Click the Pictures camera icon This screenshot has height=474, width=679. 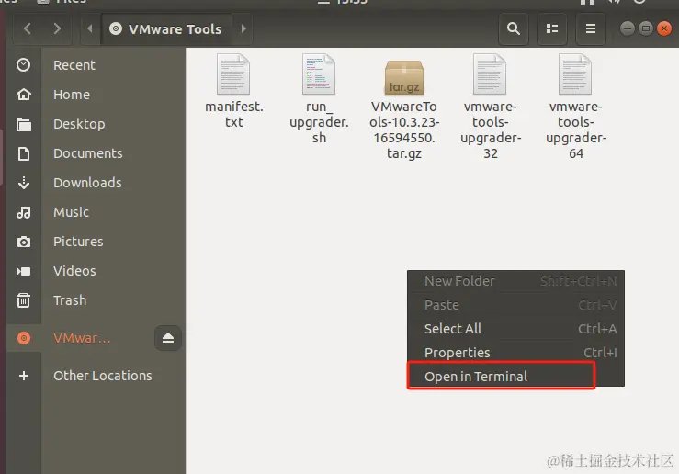point(23,242)
